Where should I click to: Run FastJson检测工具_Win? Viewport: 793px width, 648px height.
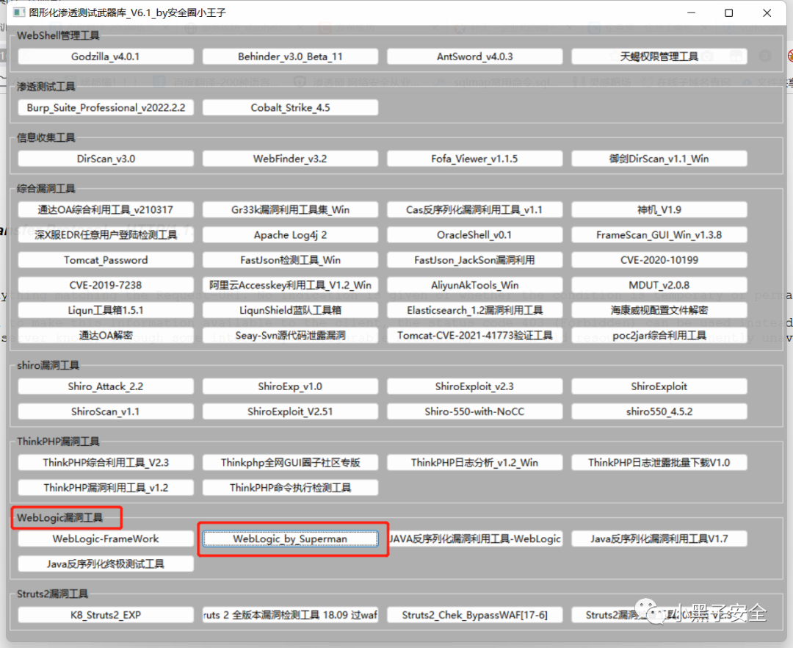290,260
